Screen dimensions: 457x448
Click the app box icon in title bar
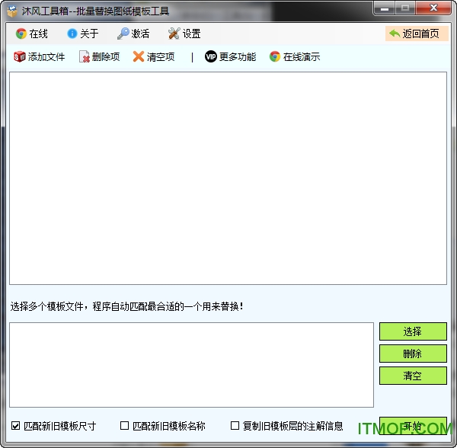[12, 11]
